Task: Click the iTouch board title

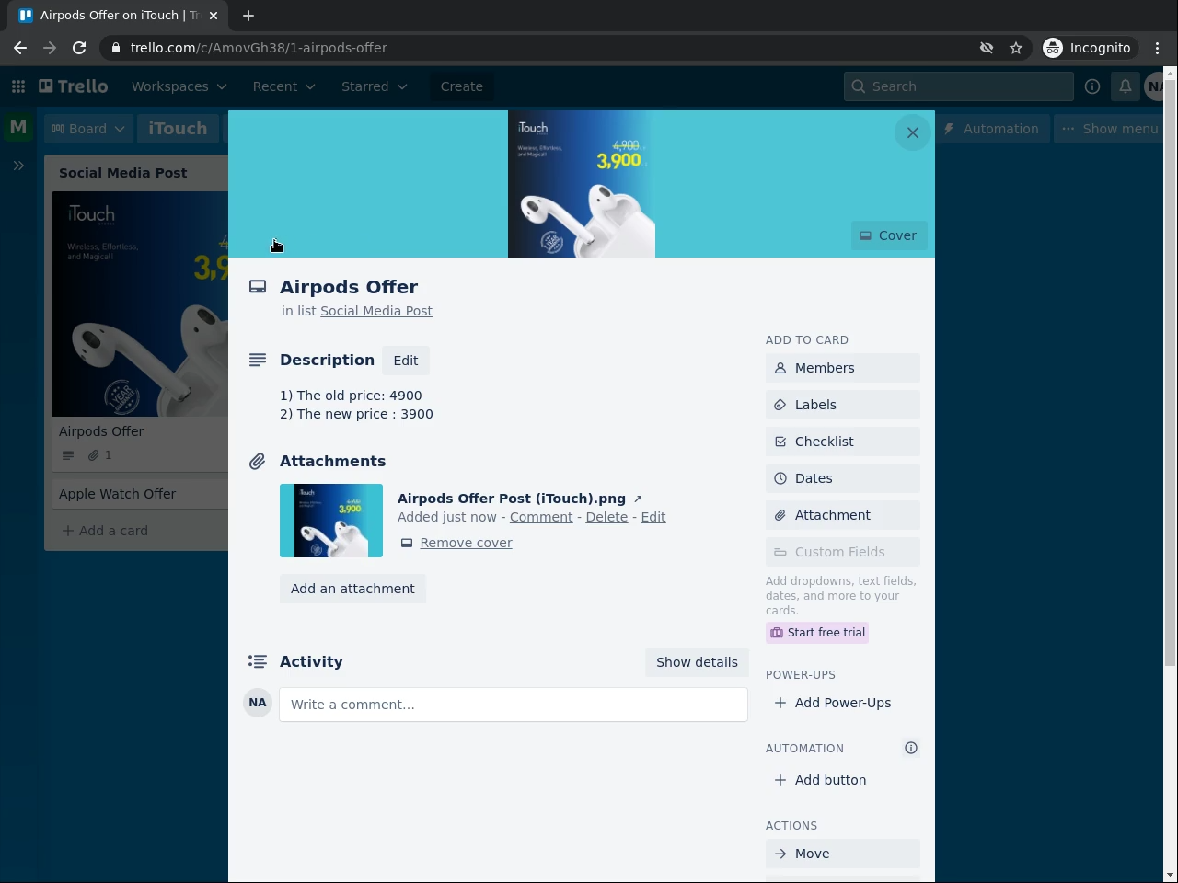Action: pyautogui.click(x=178, y=129)
